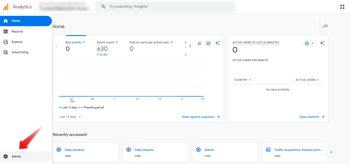
Task: Show previous metrics with left chevron
Action: pyautogui.click(x=56, y=46)
